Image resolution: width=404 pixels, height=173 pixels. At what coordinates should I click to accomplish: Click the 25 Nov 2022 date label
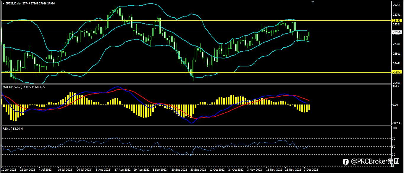(x=293, y=170)
